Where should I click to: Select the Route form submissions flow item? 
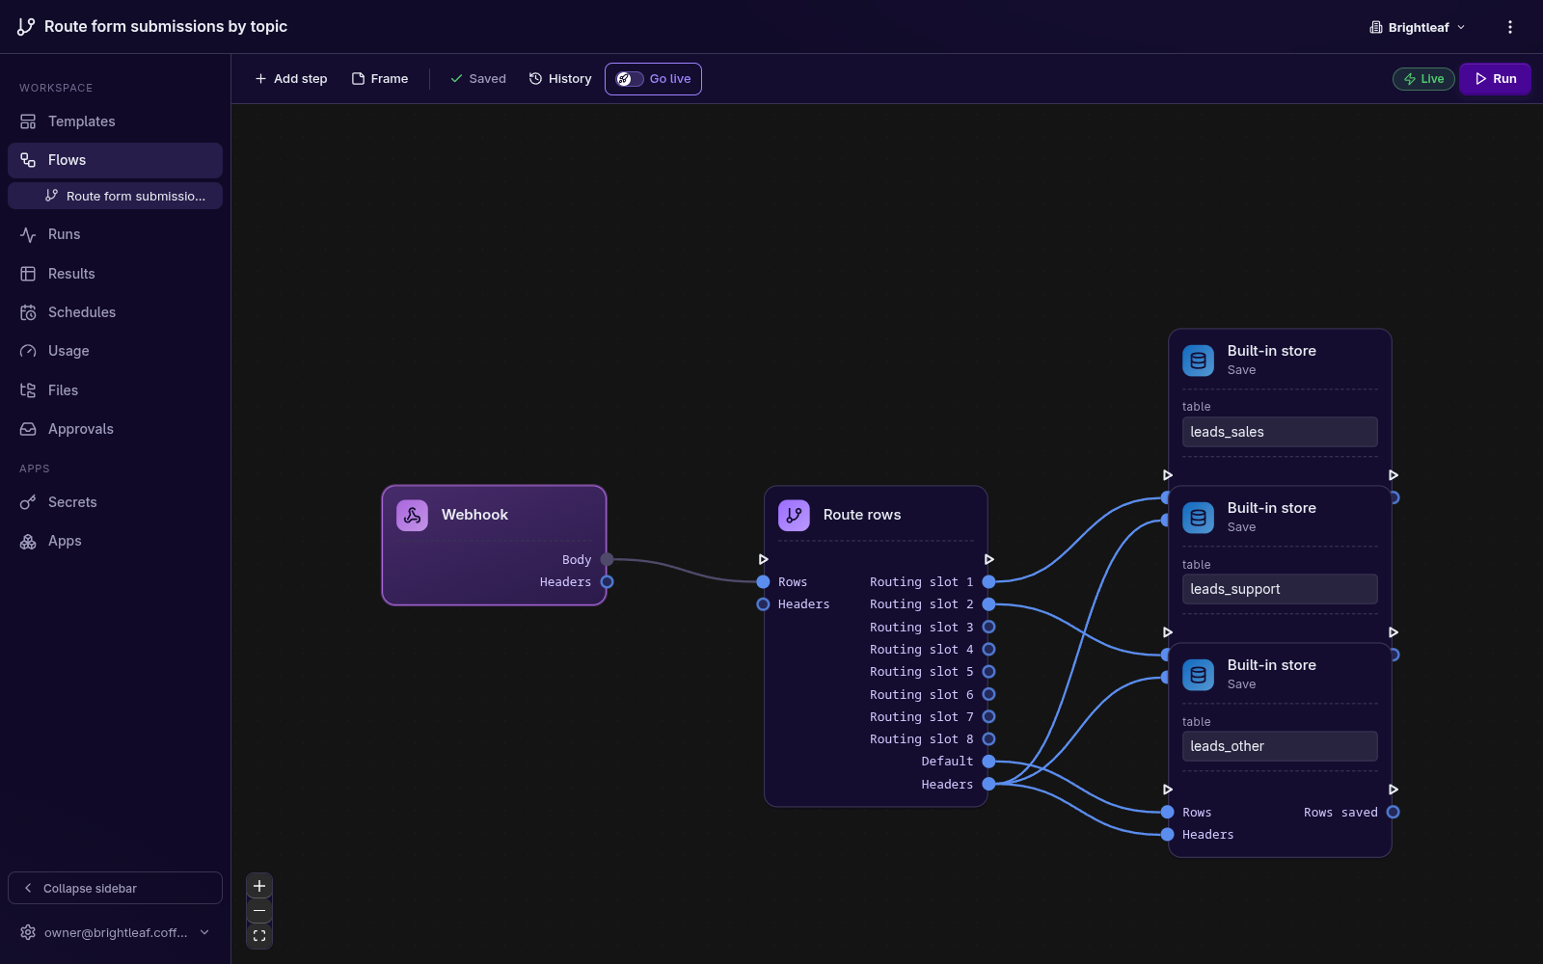[115, 196]
